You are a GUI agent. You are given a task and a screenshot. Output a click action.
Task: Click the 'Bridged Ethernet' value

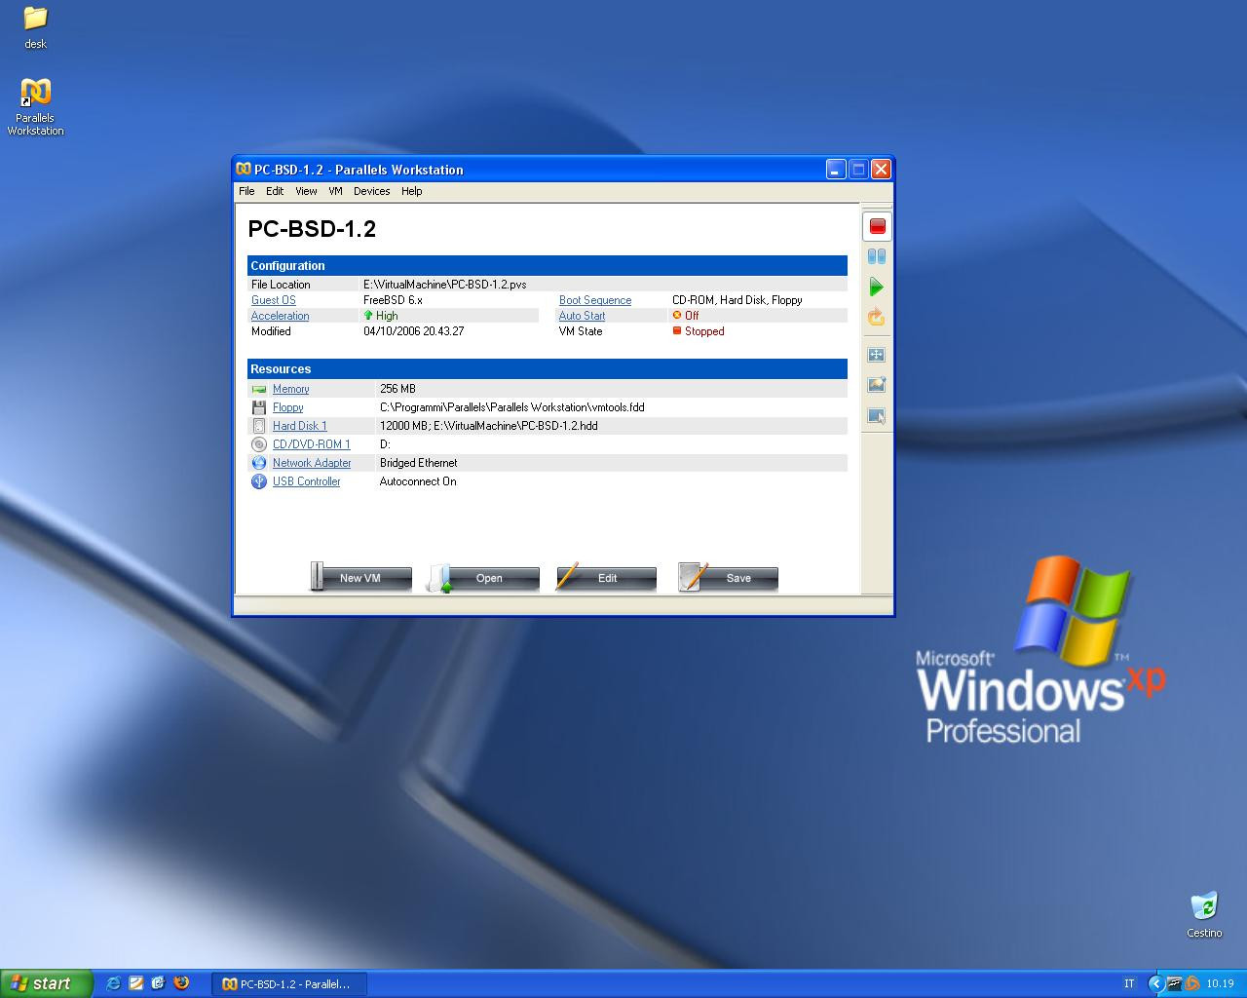coord(419,463)
